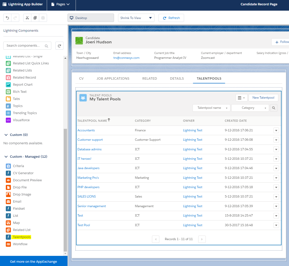Open Lightning Test owner link for IT heroes!
289x266 pixels.
(193, 159)
